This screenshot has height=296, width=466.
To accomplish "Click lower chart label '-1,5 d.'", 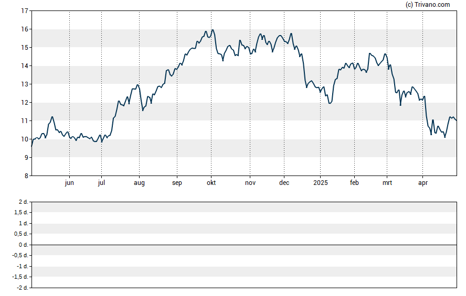I will tap(20, 277).
